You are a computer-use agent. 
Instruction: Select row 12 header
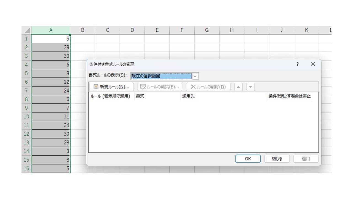pyautogui.click(x=26, y=134)
